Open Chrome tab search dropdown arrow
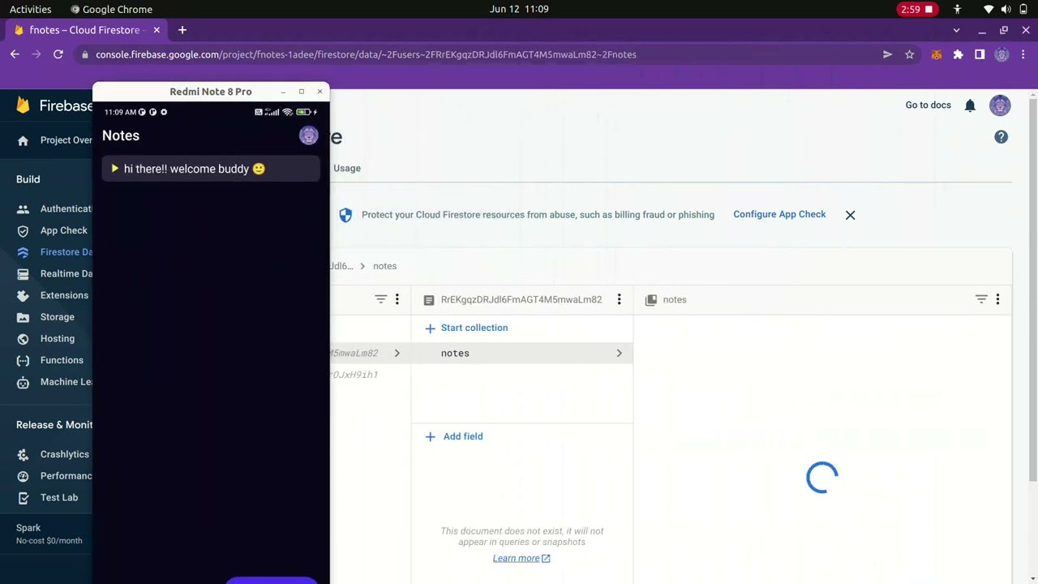The image size is (1038, 584). point(956,30)
